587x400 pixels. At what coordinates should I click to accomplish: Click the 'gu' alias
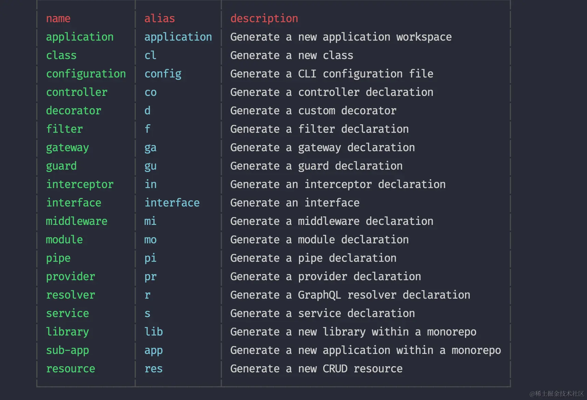(150, 167)
